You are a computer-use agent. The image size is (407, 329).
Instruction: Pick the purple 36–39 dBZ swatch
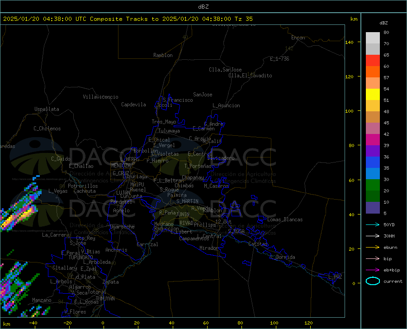tap(373, 151)
